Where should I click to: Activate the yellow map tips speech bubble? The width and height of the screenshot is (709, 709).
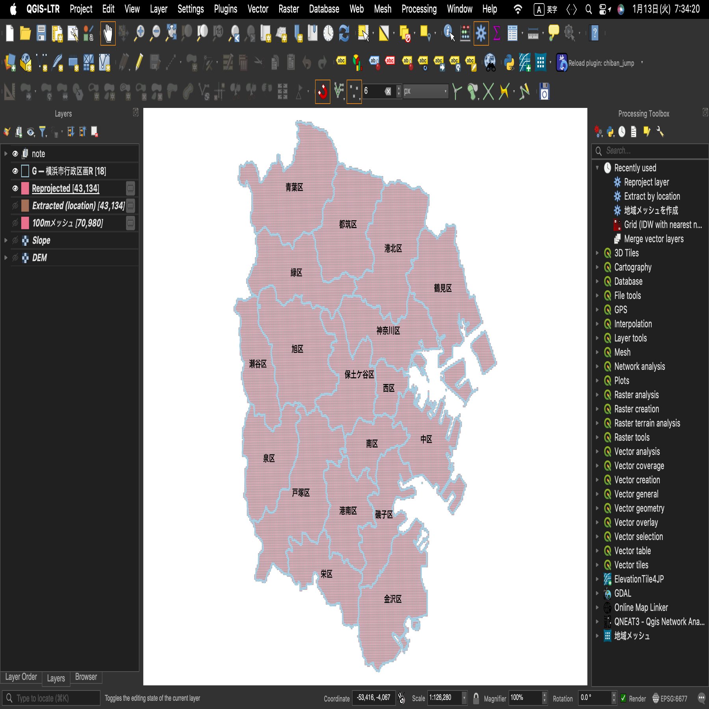point(554,32)
